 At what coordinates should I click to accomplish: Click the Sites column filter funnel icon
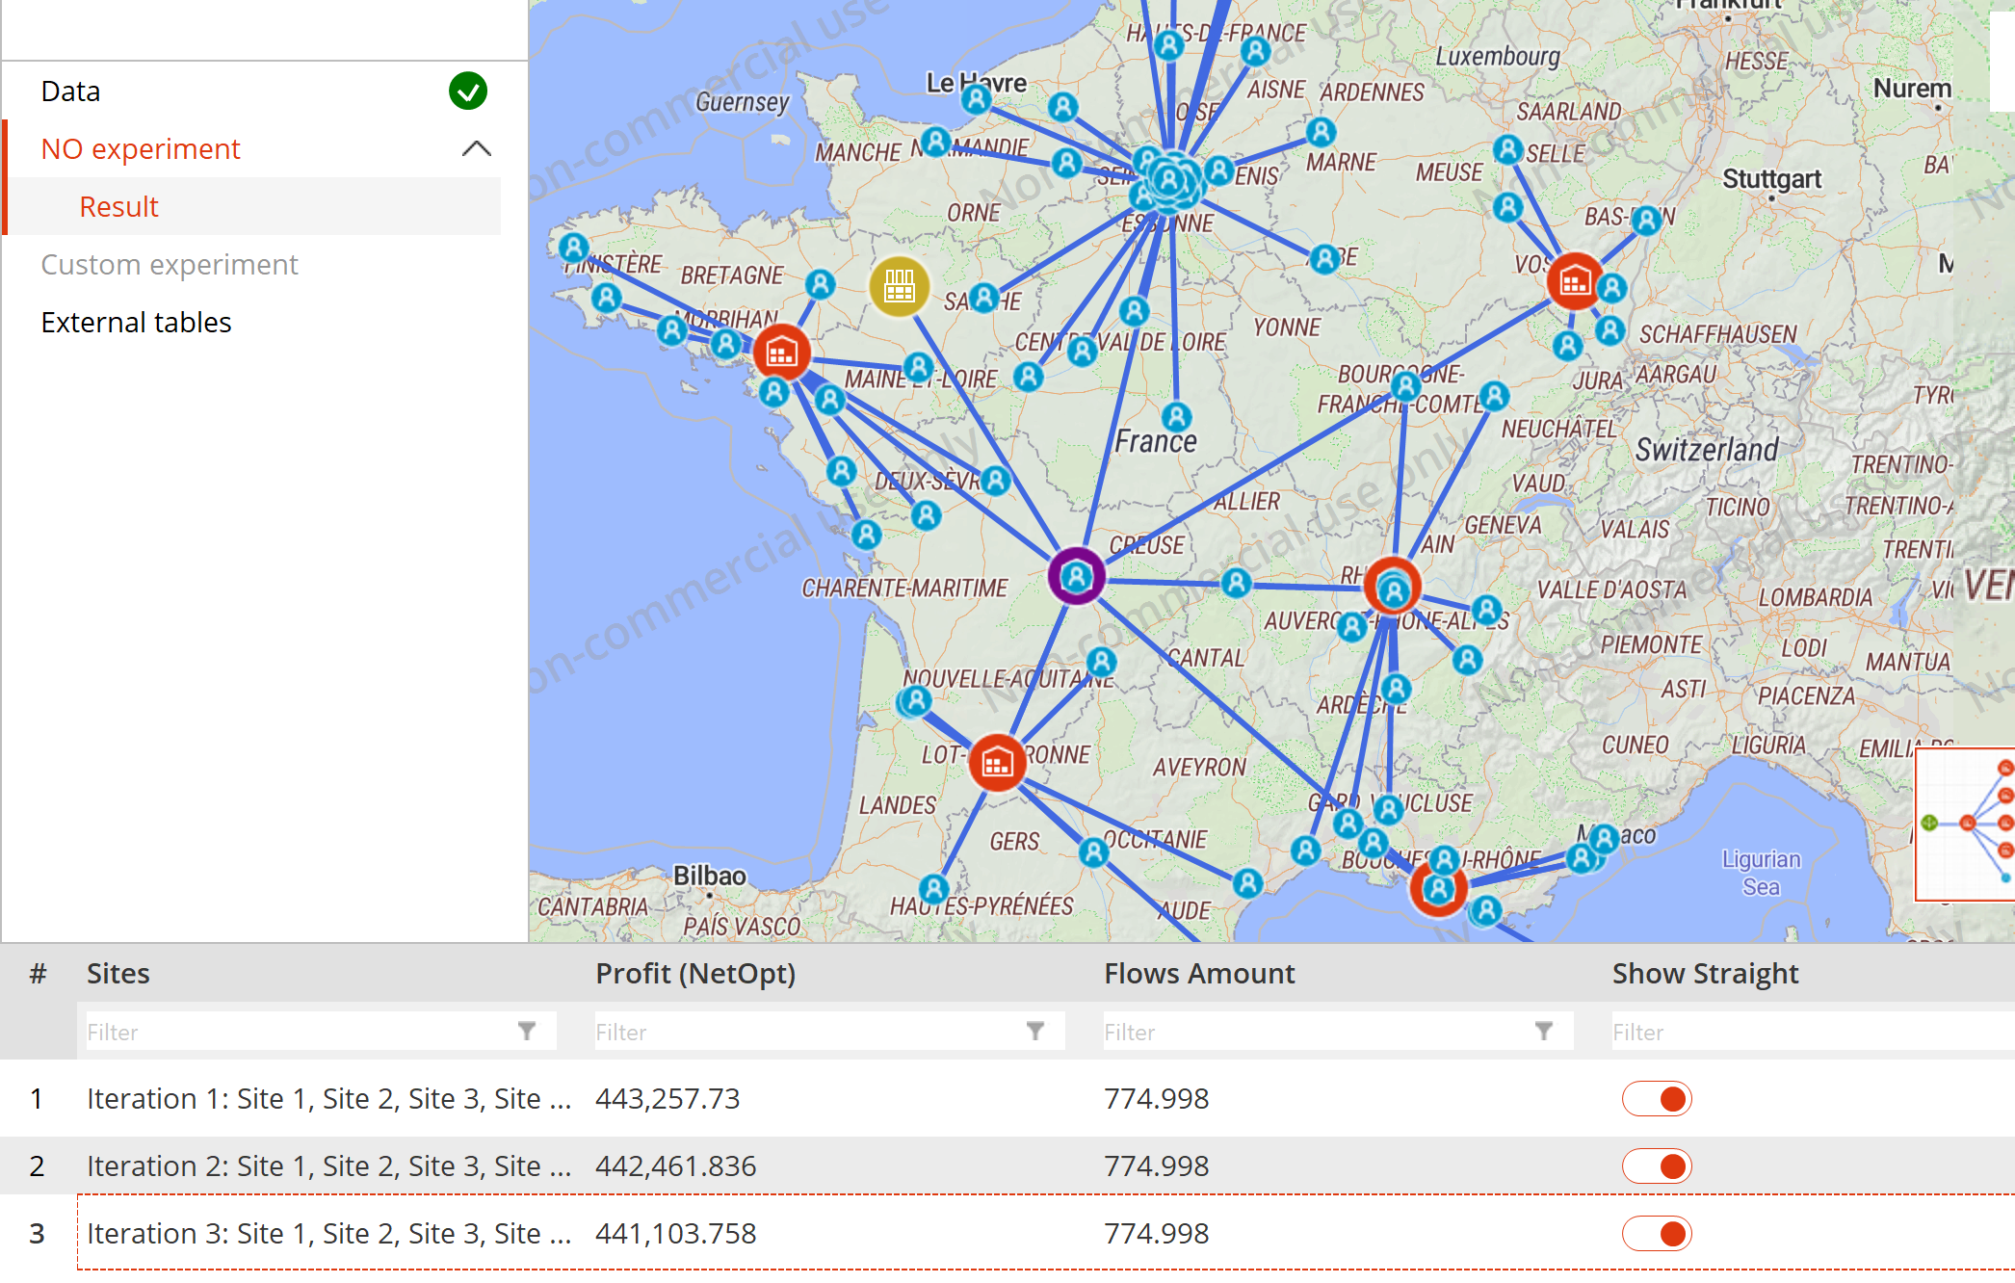pyautogui.click(x=527, y=1032)
